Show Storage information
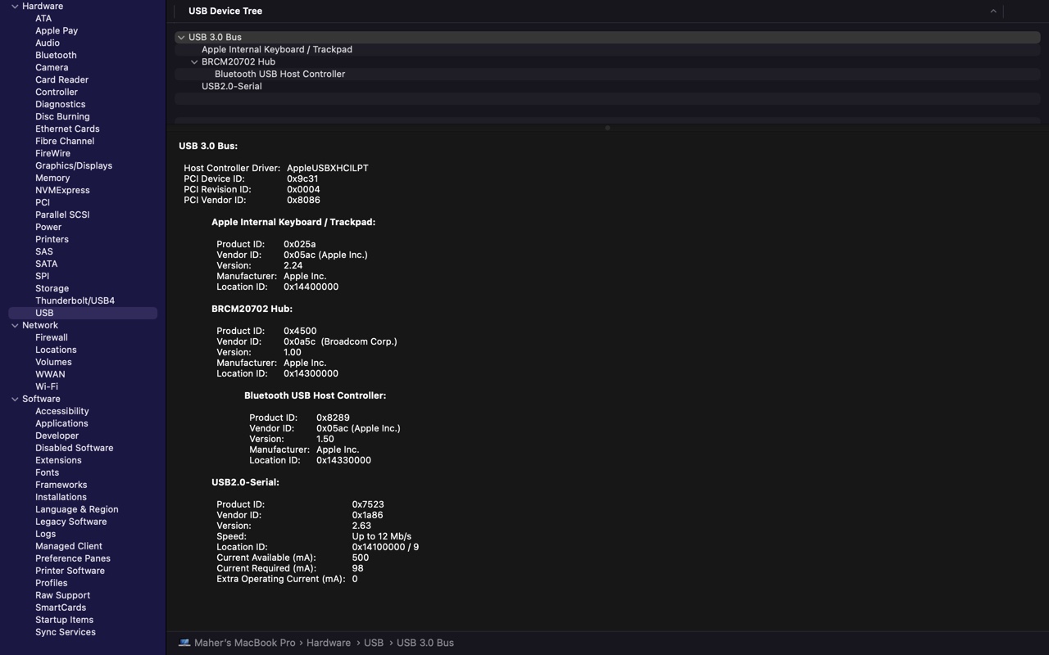This screenshot has height=655, width=1049. pos(52,288)
